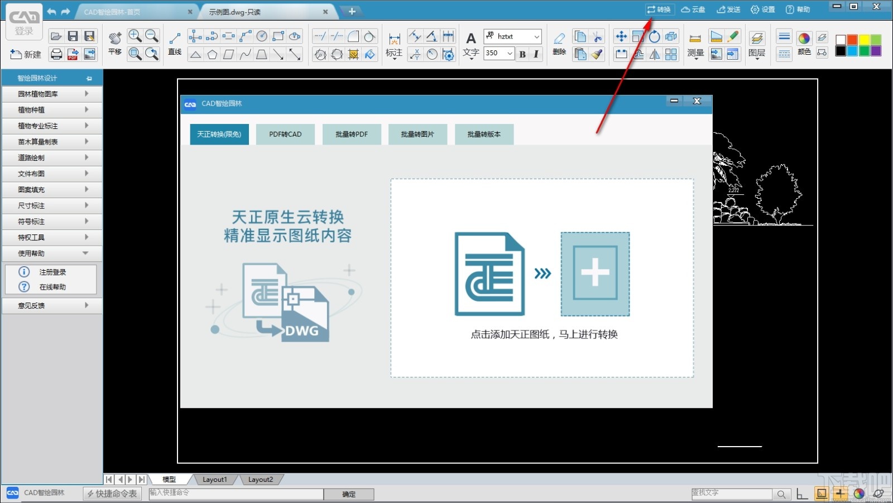Click the 发送 send button
Image resolution: width=893 pixels, height=503 pixels.
tap(728, 9)
